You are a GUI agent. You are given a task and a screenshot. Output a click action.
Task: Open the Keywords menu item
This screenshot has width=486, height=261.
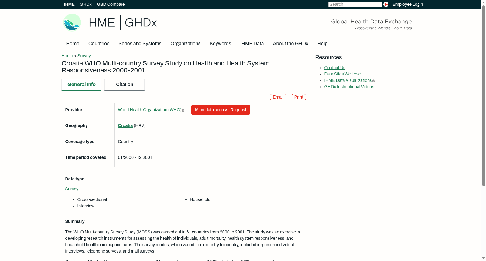pos(220,44)
